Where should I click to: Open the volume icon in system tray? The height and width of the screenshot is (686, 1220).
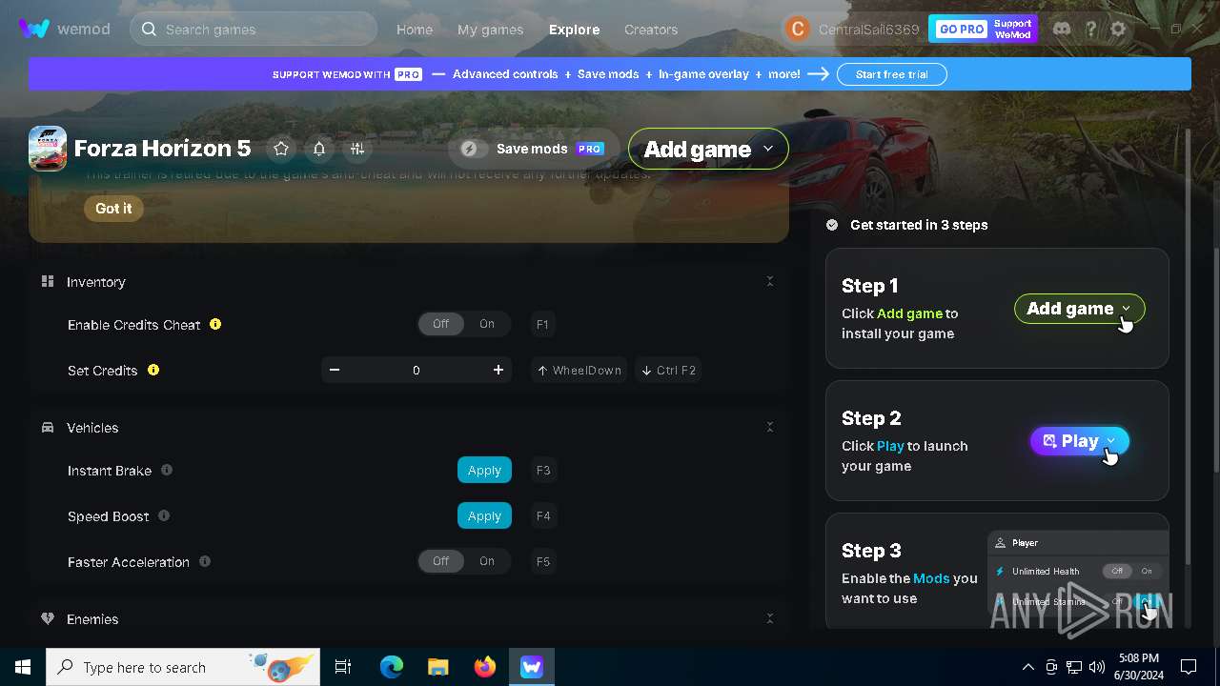1097,667
